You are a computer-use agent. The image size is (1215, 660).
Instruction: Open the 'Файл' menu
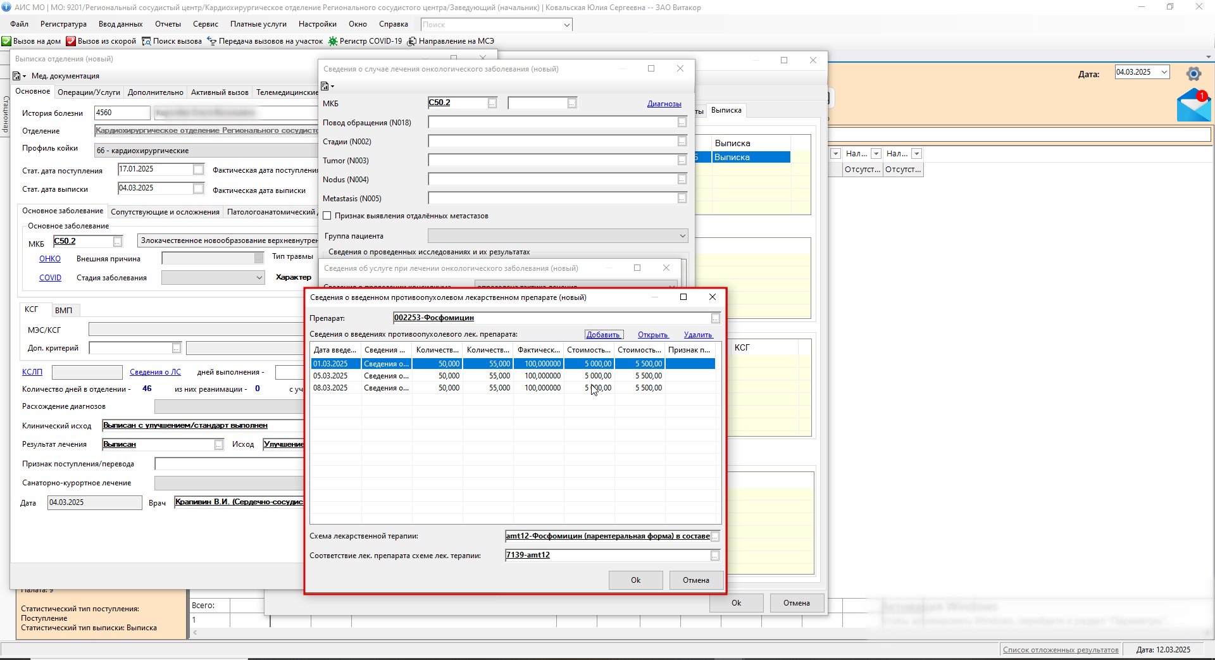(20, 24)
